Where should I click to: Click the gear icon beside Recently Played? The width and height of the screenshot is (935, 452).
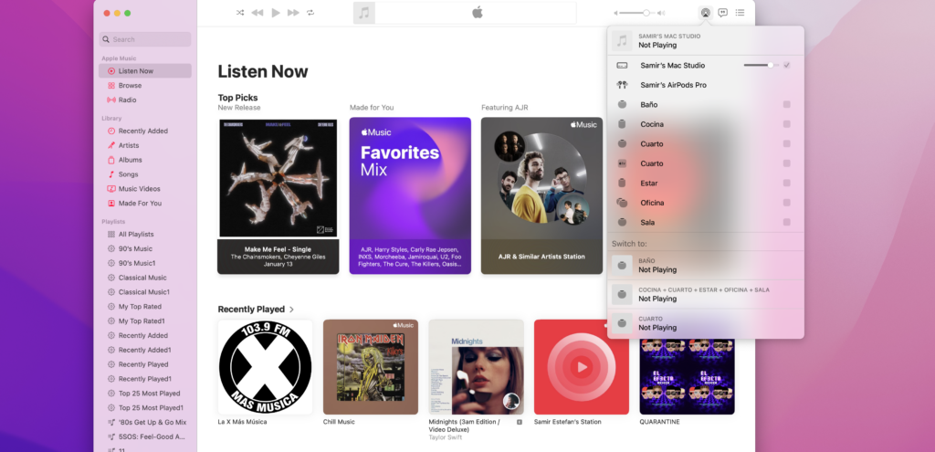coord(110,364)
